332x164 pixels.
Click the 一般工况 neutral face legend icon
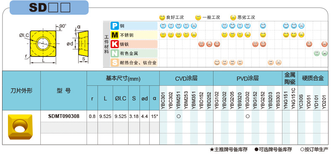198,17
